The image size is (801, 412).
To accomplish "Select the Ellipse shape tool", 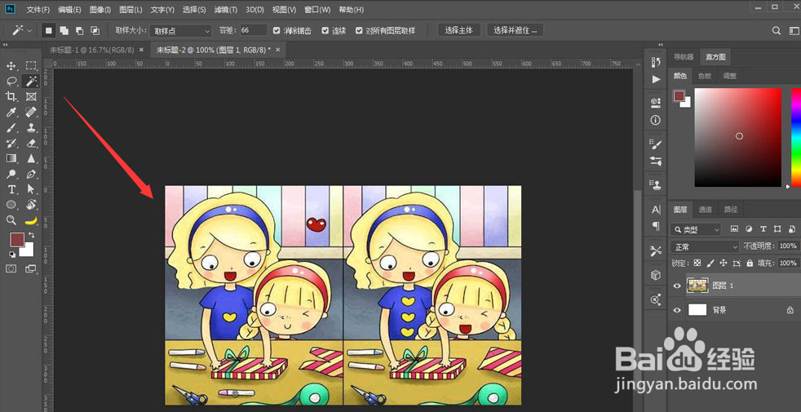I will click(x=11, y=205).
